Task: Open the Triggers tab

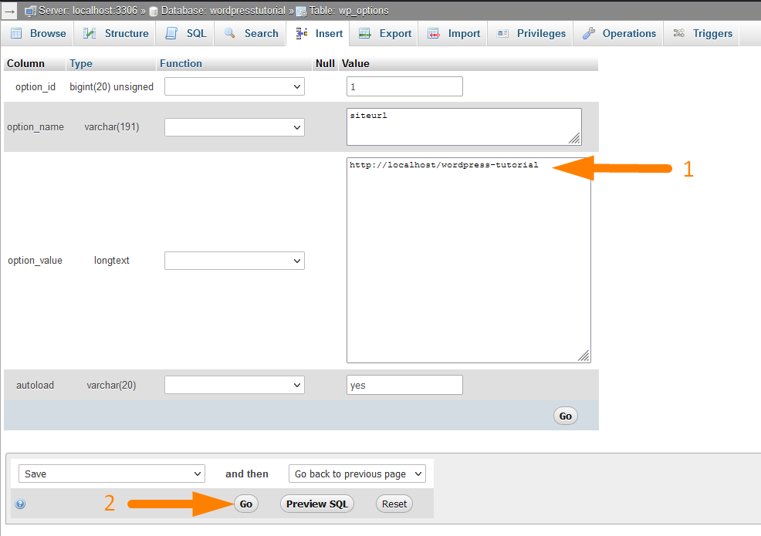Action: coord(703,33)
